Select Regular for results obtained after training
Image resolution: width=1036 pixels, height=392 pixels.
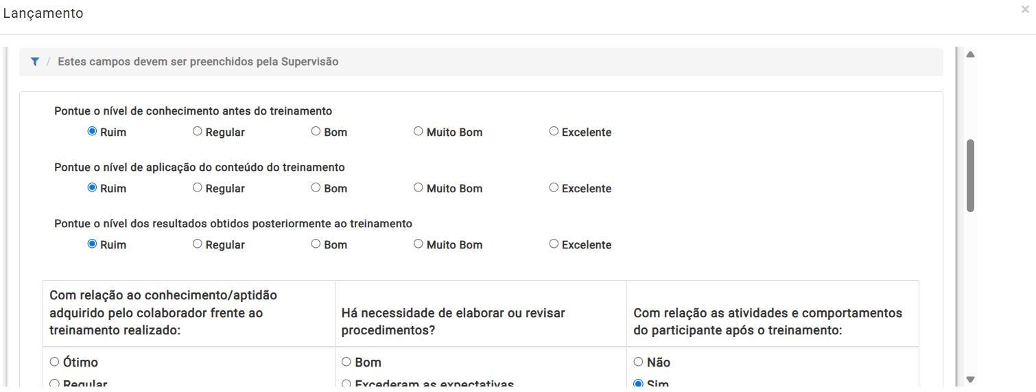tap(198, 244)
